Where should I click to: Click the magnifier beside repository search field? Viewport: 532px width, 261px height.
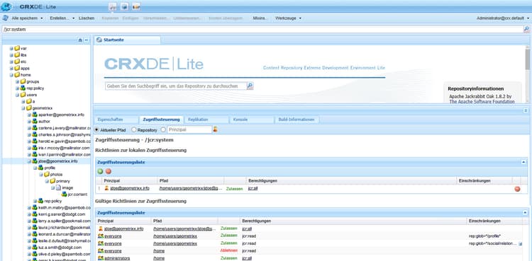coord(250,86)
